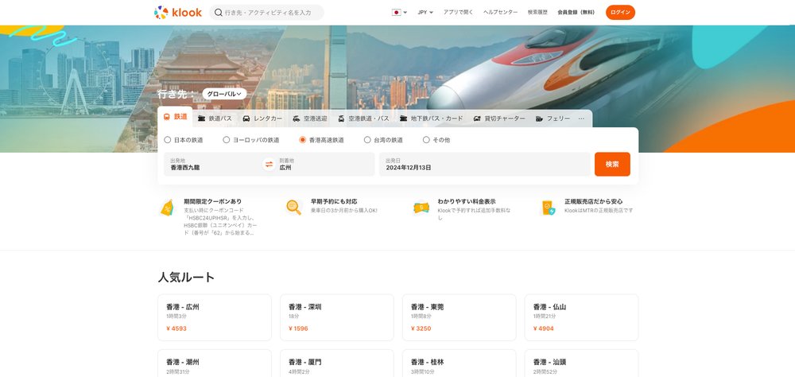Screen dimensions: 795x377
Task: Click the price display money icon
Action: (421, 207)
